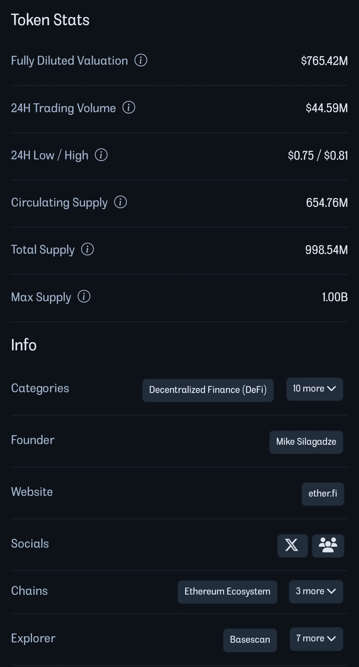
Task: Select the Ethereum Ecosystem chain tag
Action: (x=227, y=592)
